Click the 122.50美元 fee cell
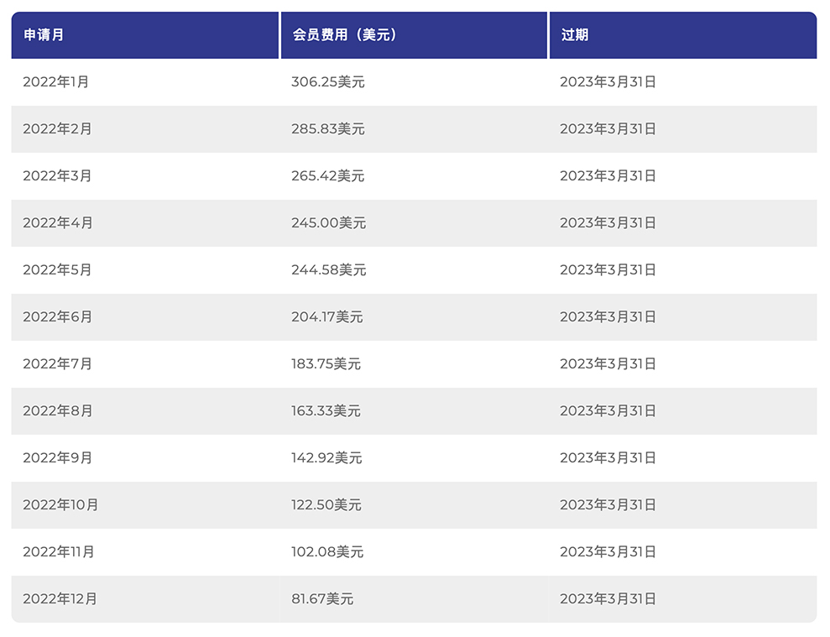This screenshot has height=637, width=830. pos(326,505)
